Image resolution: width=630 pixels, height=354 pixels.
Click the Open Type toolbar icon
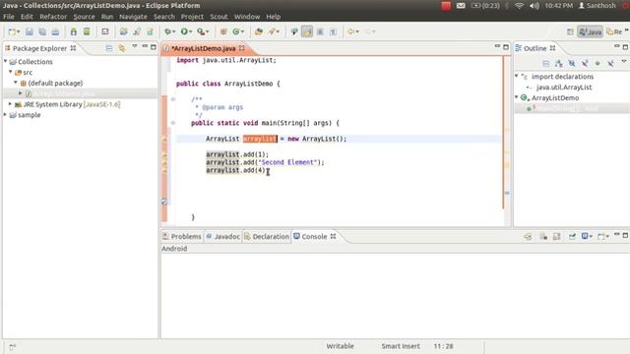click(259, 31)
